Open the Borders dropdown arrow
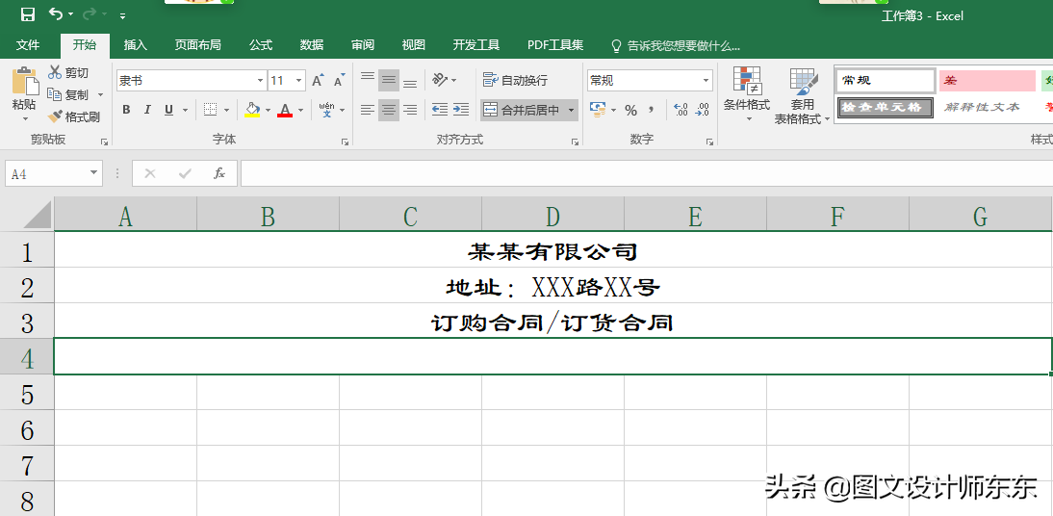This screenshot has height=516, width=1053. pyautogui.click(x=226, y=110)
